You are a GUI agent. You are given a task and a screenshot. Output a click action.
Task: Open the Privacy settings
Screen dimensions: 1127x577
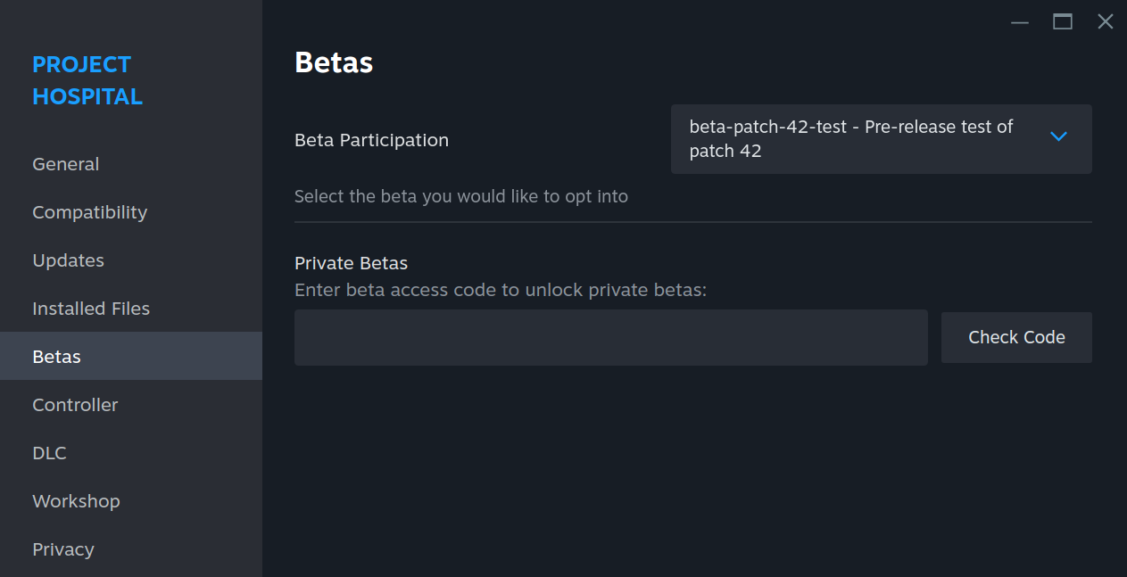[x=63, y=549]
